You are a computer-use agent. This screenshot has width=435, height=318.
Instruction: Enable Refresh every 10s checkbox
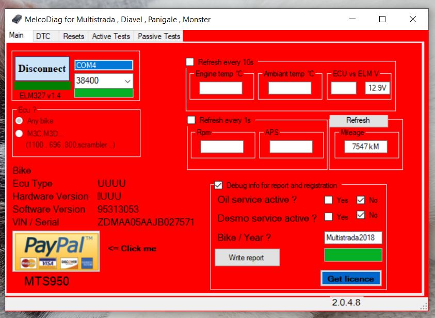(190, 62)
